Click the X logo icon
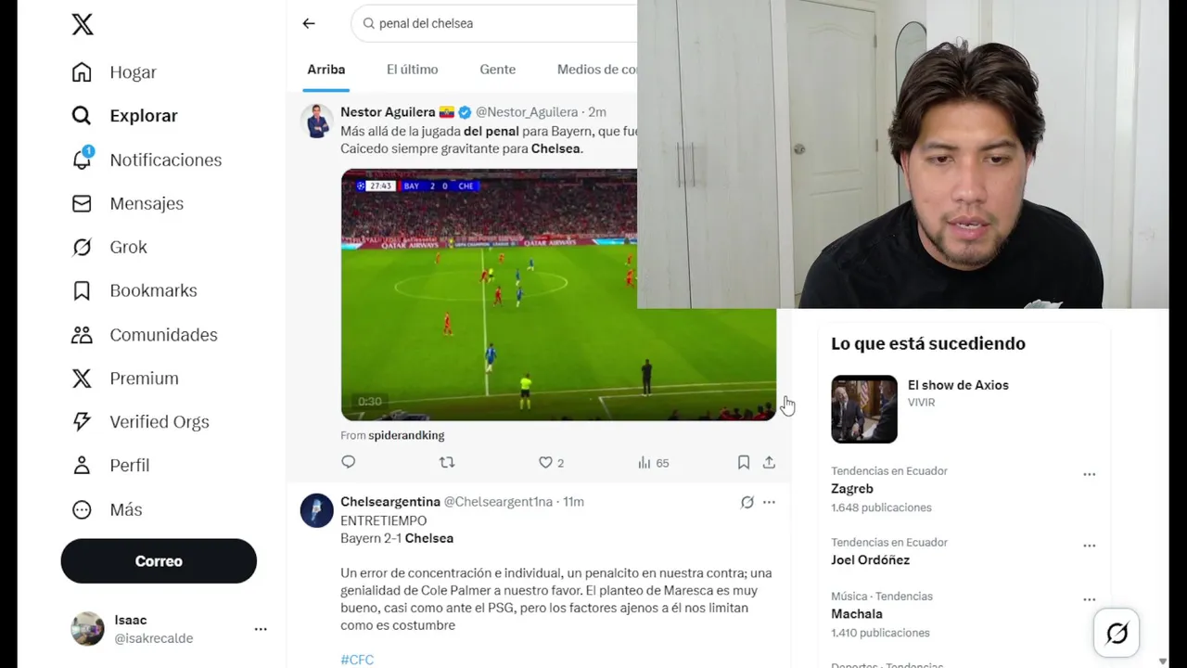This screenshot has height=668, width=1187. pos(83,24)
